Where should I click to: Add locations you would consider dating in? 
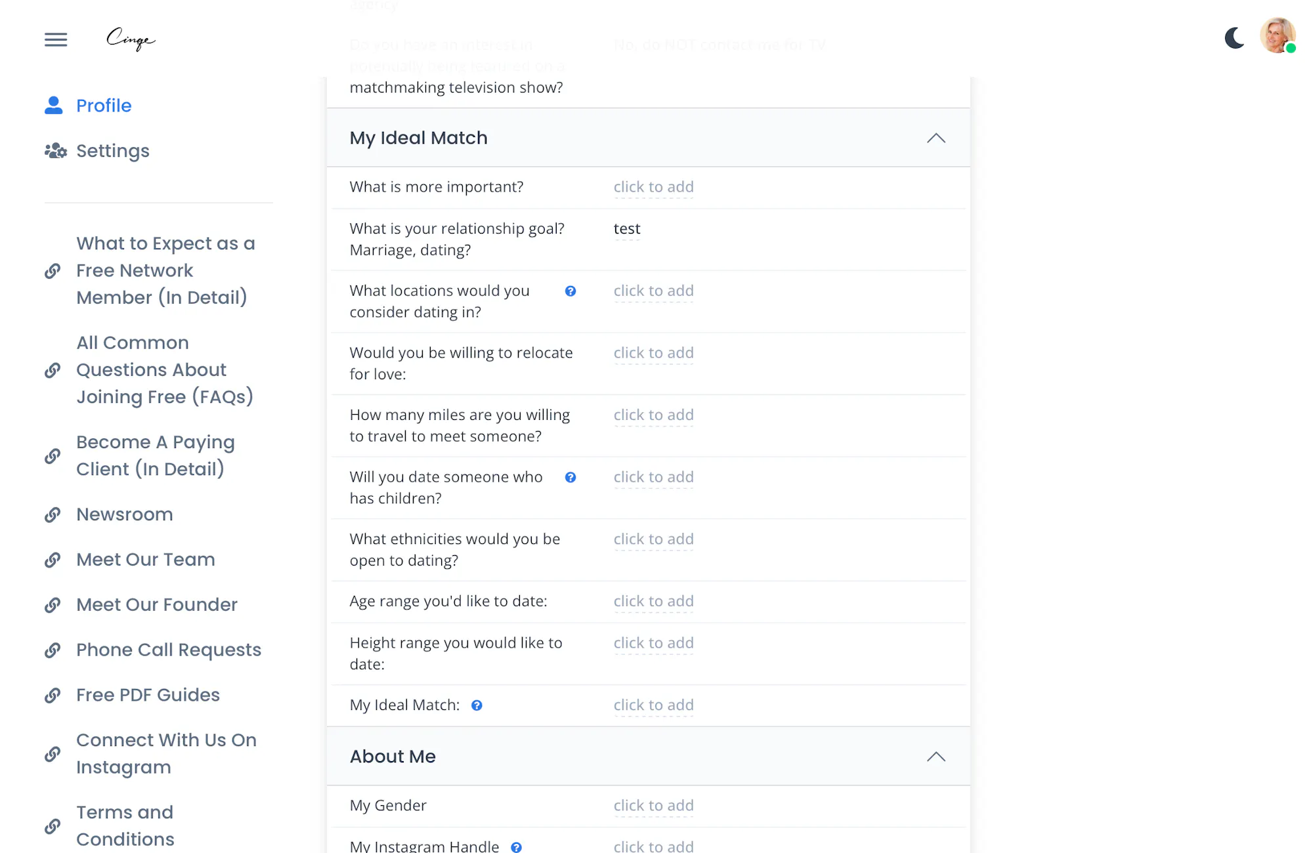tap(654, 291)
